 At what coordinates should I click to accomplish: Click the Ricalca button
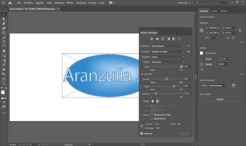coord(185,134)
